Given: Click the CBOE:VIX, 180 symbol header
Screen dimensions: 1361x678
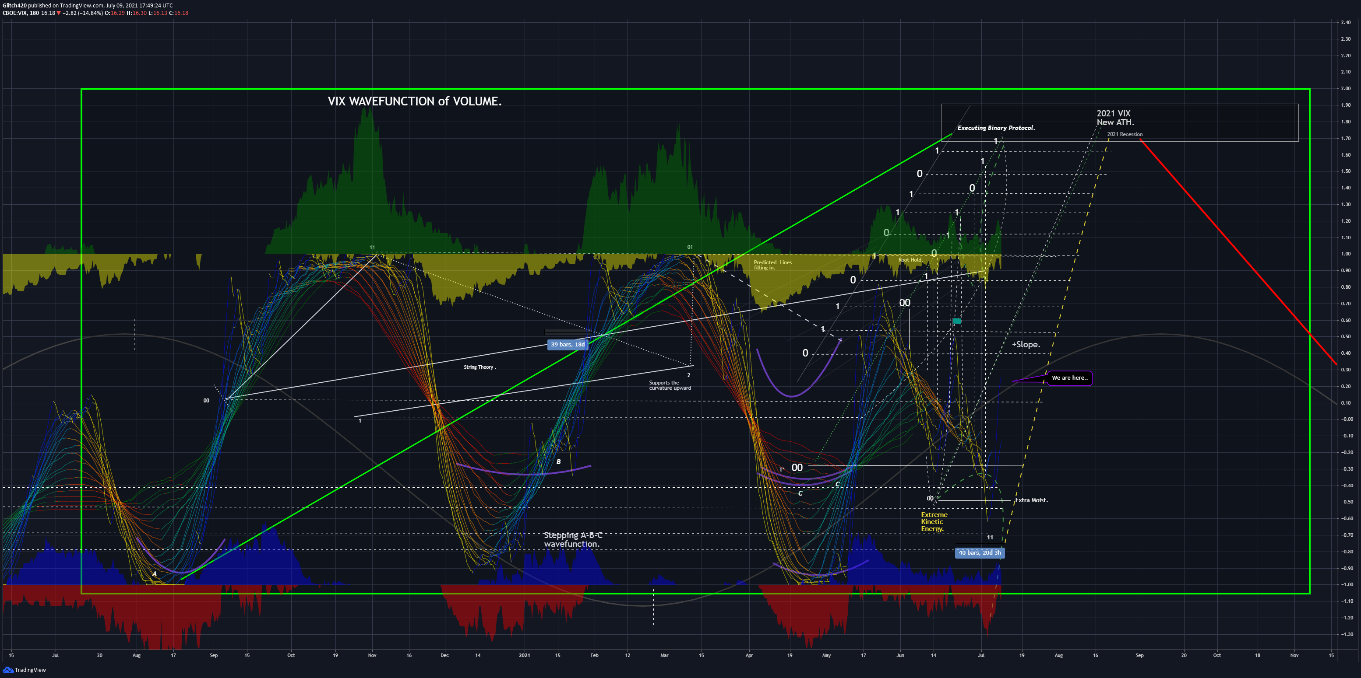Looking at the screenshot, I should click(21, 13).
